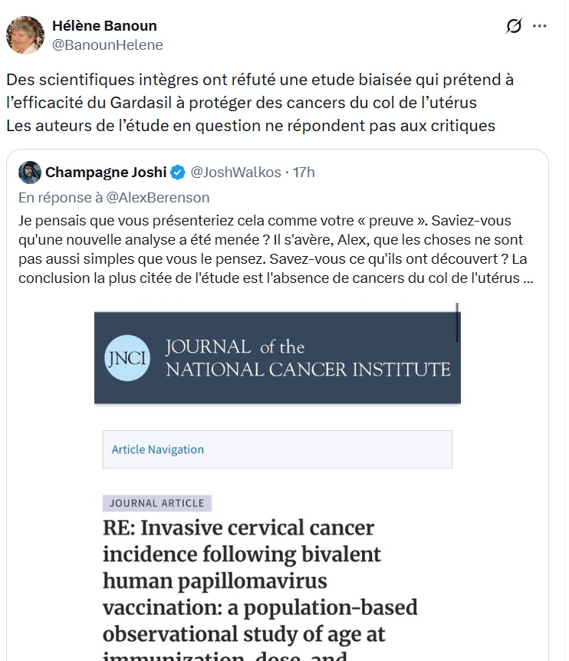Open Hélène Banoun's profile avatar
Image resolution: width=569 pixels, height=661 pixels.
pyautogui.click(x=25, y=35)
